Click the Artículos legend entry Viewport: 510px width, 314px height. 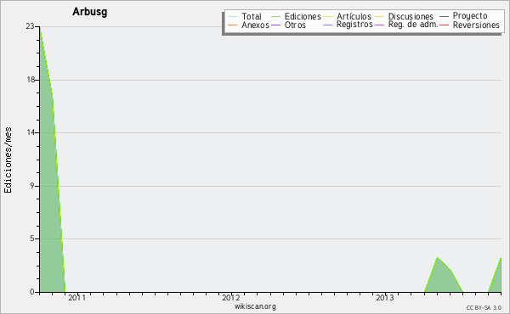(347, 16)
